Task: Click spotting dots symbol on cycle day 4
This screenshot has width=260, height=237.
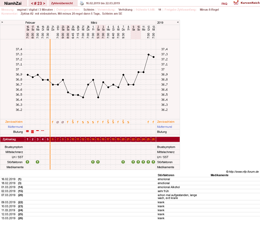Action: point(43,131)
